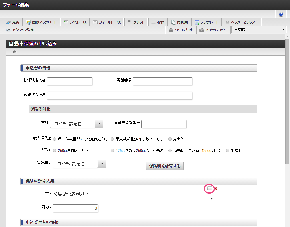The width and height of the screenshot is (290, 227).
Task: Click アイテムコピー item copy tool
Action: click(x=213, y=30)
